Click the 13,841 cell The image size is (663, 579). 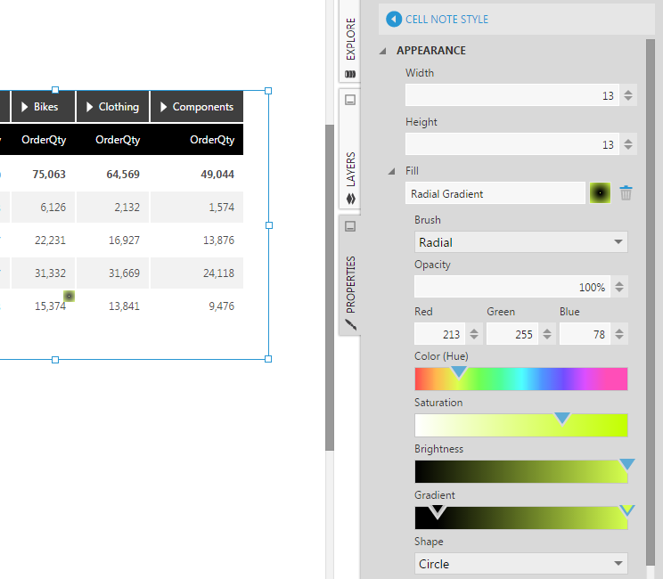(124, 306)
